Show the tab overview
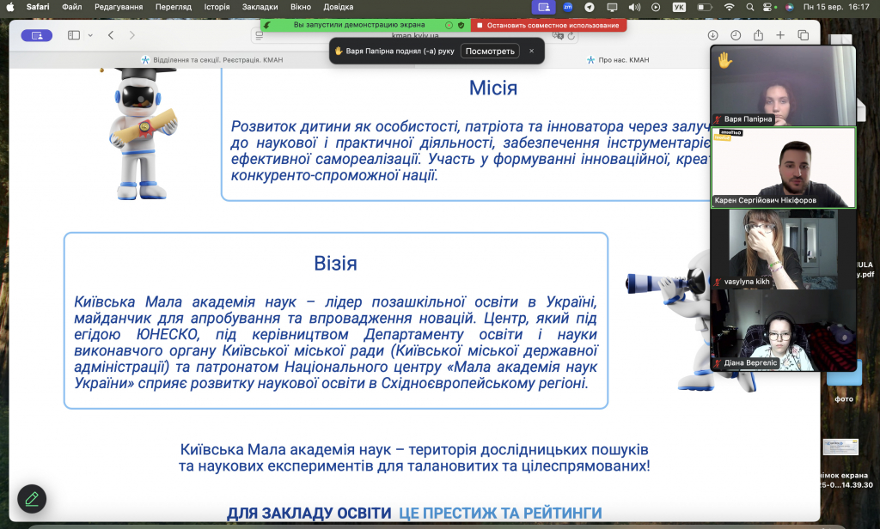 click(804, 35)
